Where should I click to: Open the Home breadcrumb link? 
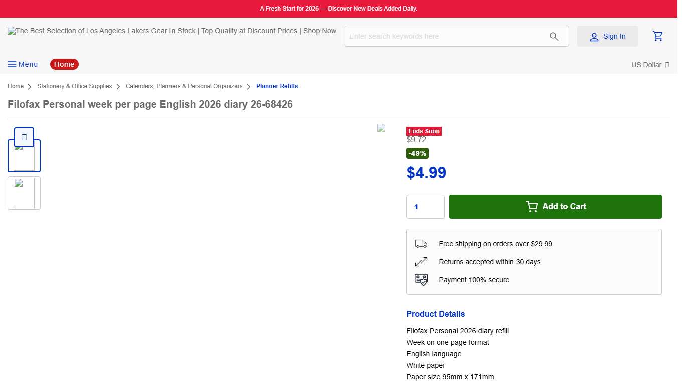[16, 86]
